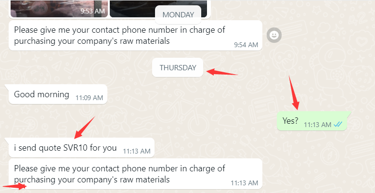This screenshot has height=193, width=375.
Task: Click the red arrow pointing at SVR10 message
Action: [85, 128]
